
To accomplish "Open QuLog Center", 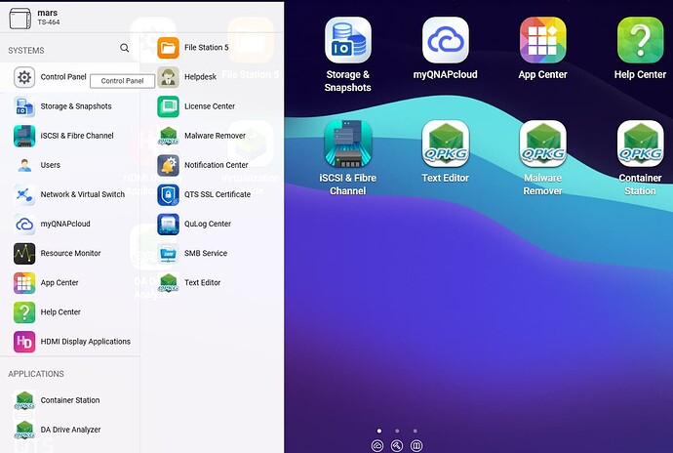I will click(194, 224).
